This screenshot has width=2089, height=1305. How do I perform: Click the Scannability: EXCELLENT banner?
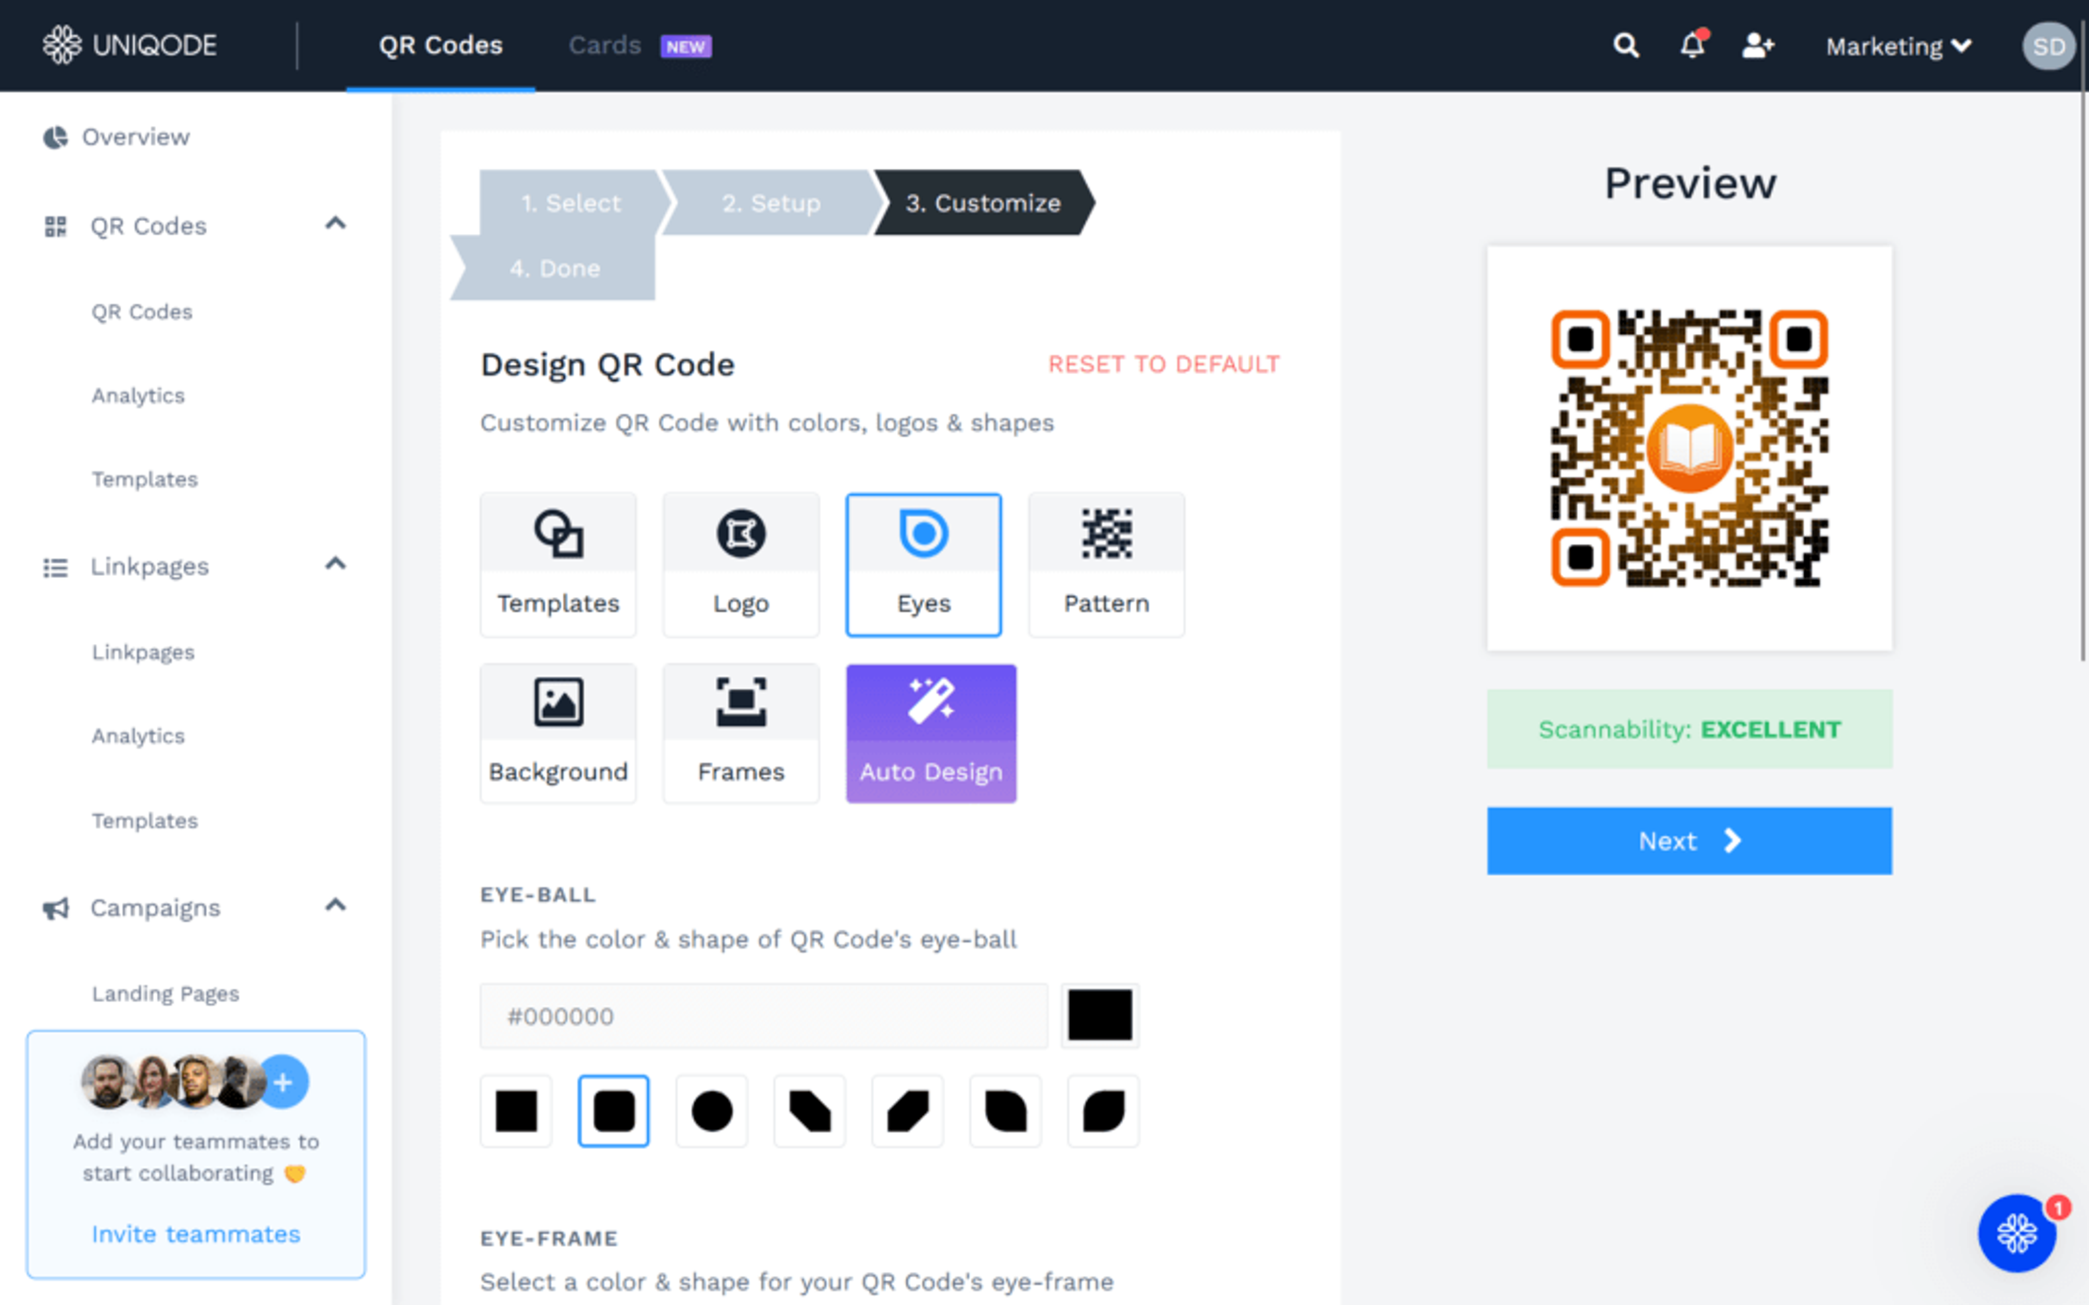pyautogui.click(x=1689, y=729)
